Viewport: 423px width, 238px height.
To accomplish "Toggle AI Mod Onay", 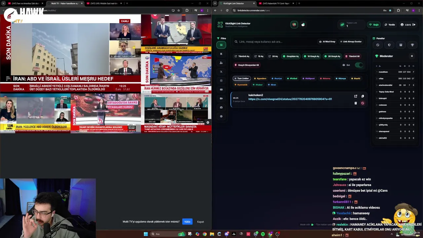I will pos(327,42).
